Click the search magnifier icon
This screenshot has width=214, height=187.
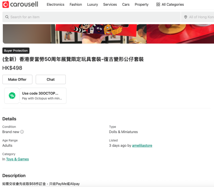pos(6,17)
